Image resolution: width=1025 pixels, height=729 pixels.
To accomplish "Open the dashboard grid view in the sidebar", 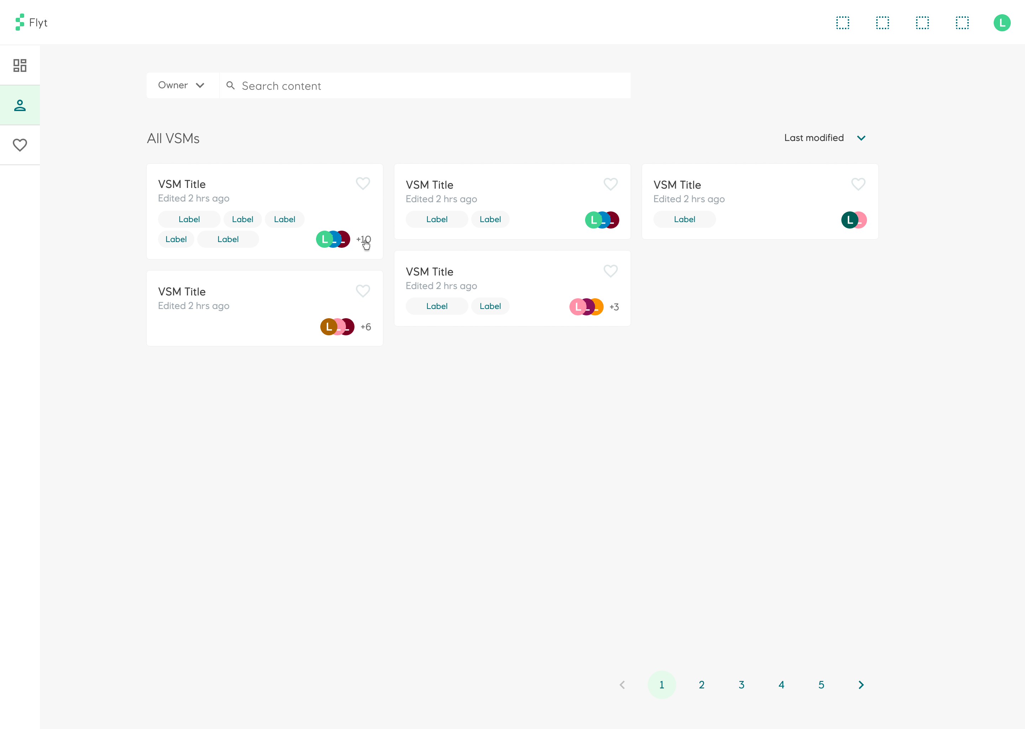I will click(20, 65).
